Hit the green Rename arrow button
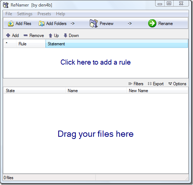This screenshot has width=193, height=185. (x=152, y=23)
